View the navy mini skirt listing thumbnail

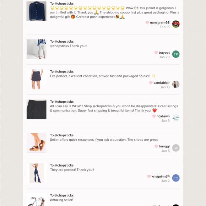37,79
